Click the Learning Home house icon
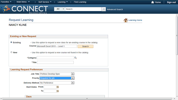This screenshot has height=100, width=178. (125, 20)
